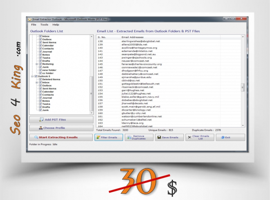Select row seanpate@bigpond.net.au
This screenshot has width=270, height=200.
169,54
